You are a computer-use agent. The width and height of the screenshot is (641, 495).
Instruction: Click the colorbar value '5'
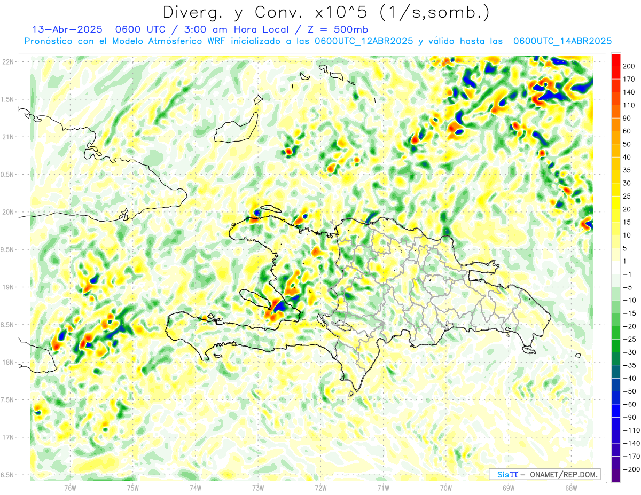click(x=625, y=248)
